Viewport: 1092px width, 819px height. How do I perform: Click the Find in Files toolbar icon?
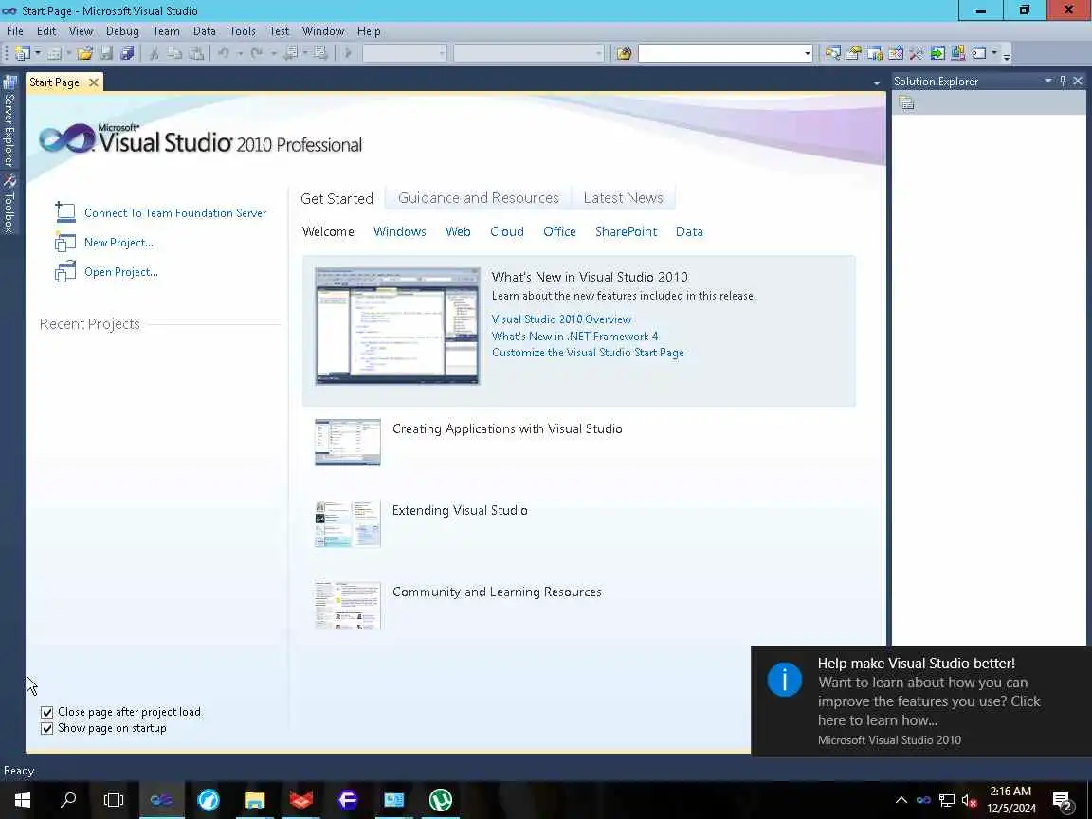click(x=624, y=53)
